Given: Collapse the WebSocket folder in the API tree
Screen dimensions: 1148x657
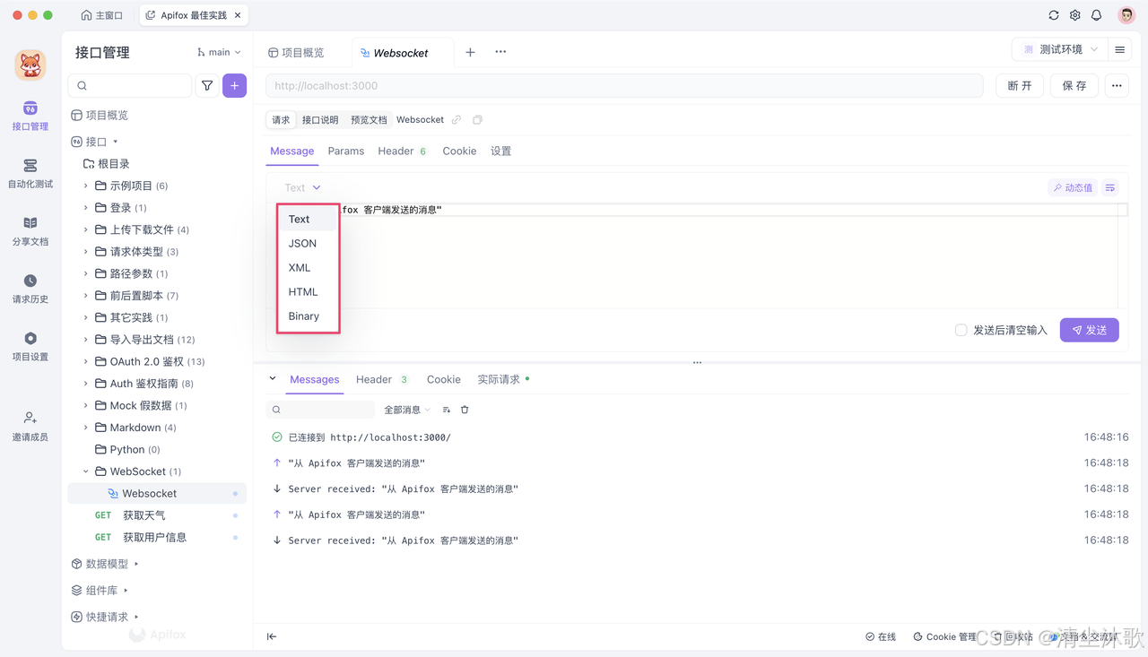Looking at the screenshot, I should point(85,471).
